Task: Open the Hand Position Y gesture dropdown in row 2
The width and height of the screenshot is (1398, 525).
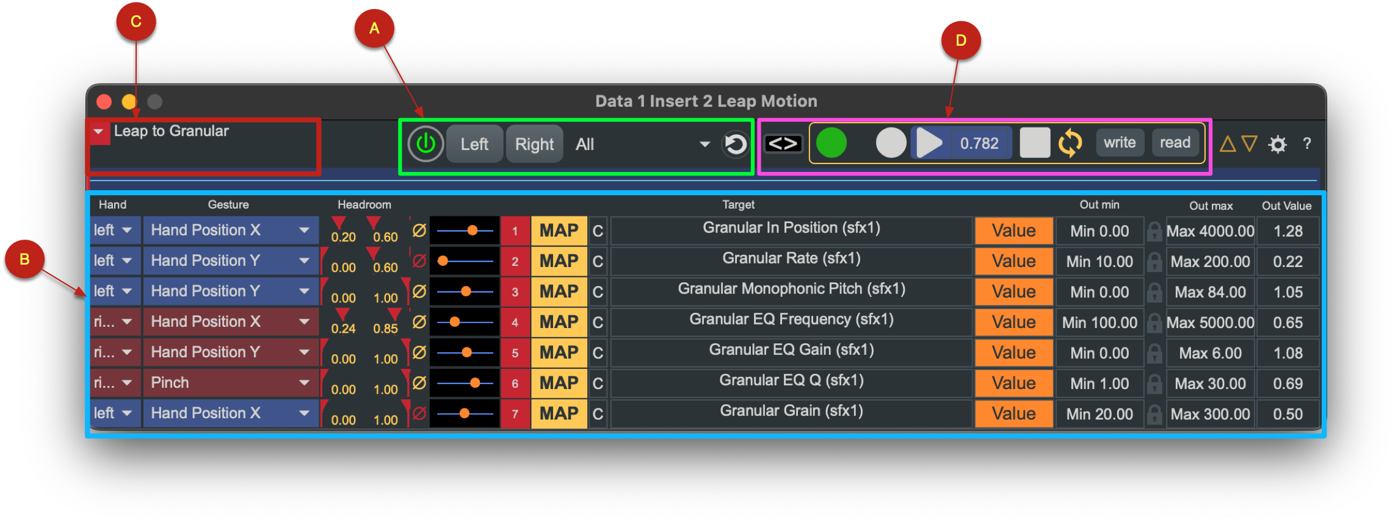Action: [x=231, y=261]
